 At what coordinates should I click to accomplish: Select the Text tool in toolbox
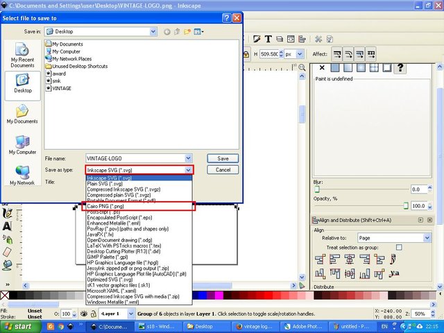click(x=8, y=227)
